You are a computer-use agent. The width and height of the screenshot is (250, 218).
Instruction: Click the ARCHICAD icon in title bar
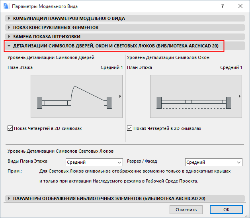point(6,6)
